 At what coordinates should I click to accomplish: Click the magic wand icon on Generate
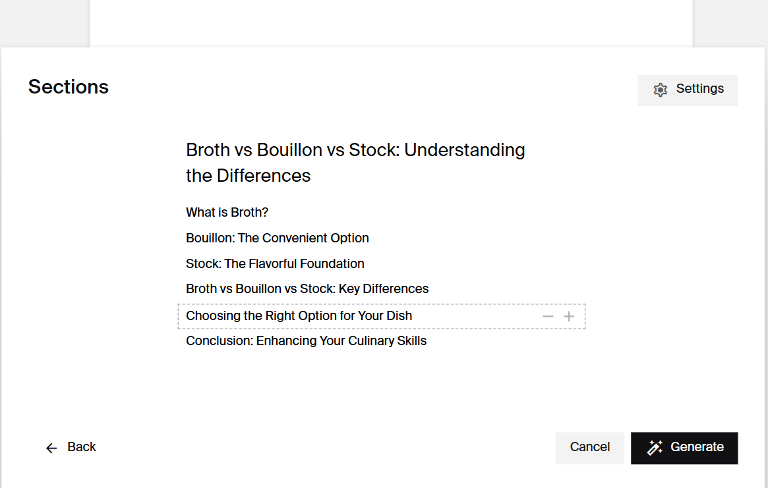[x=655, y=448]
